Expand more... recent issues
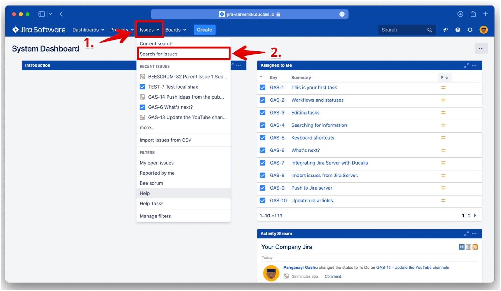 pos(147,128)
